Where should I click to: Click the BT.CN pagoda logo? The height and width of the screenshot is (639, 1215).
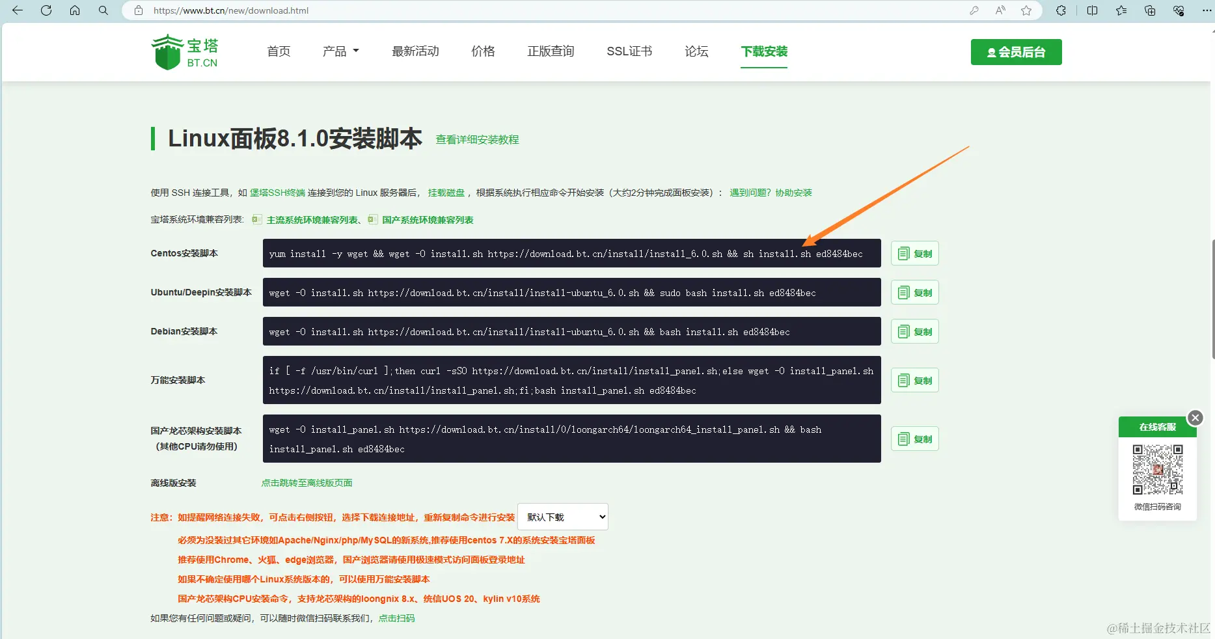tap(185, 52)
